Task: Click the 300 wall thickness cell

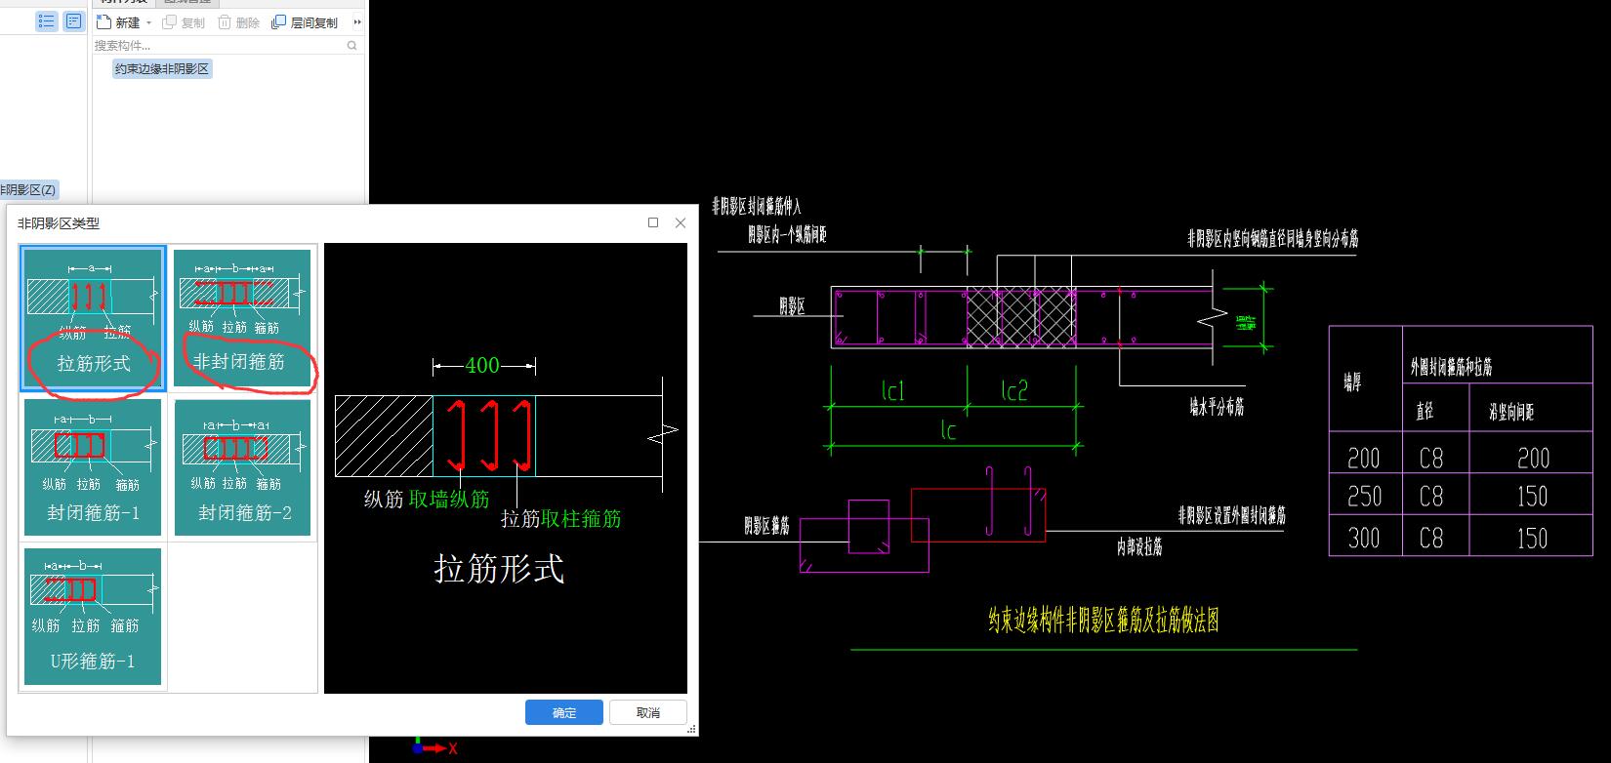Action: pyautogui.click(x=1364, y=538)
